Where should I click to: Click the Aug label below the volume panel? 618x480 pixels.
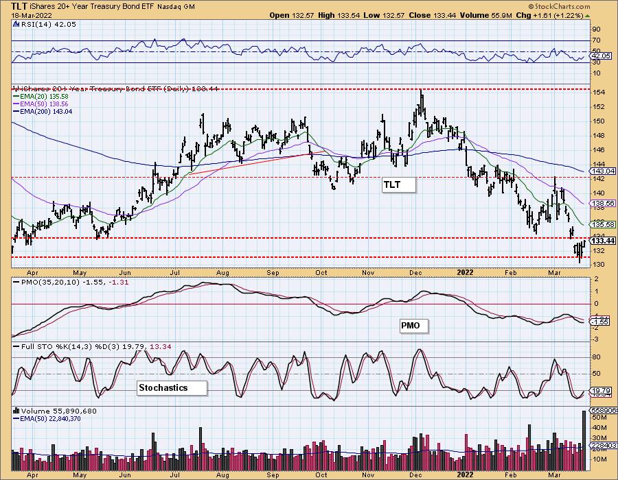222,475
